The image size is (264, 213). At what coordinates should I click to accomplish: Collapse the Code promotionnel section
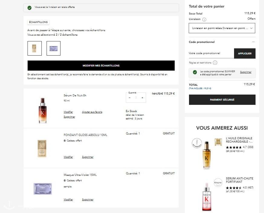point(253,42)
